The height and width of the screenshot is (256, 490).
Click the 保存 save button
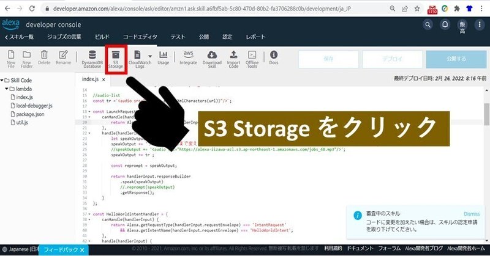click(328, 59)
